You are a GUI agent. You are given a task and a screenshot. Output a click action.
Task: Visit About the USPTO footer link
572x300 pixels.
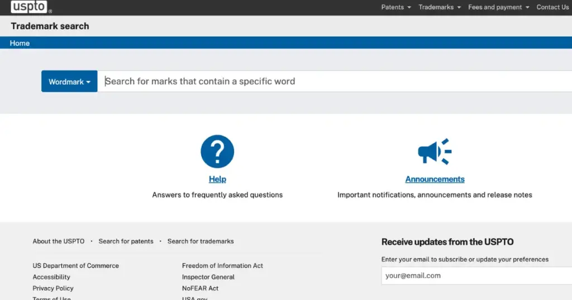coord(58,241)
